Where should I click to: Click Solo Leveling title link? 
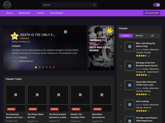tap(142, 101)
